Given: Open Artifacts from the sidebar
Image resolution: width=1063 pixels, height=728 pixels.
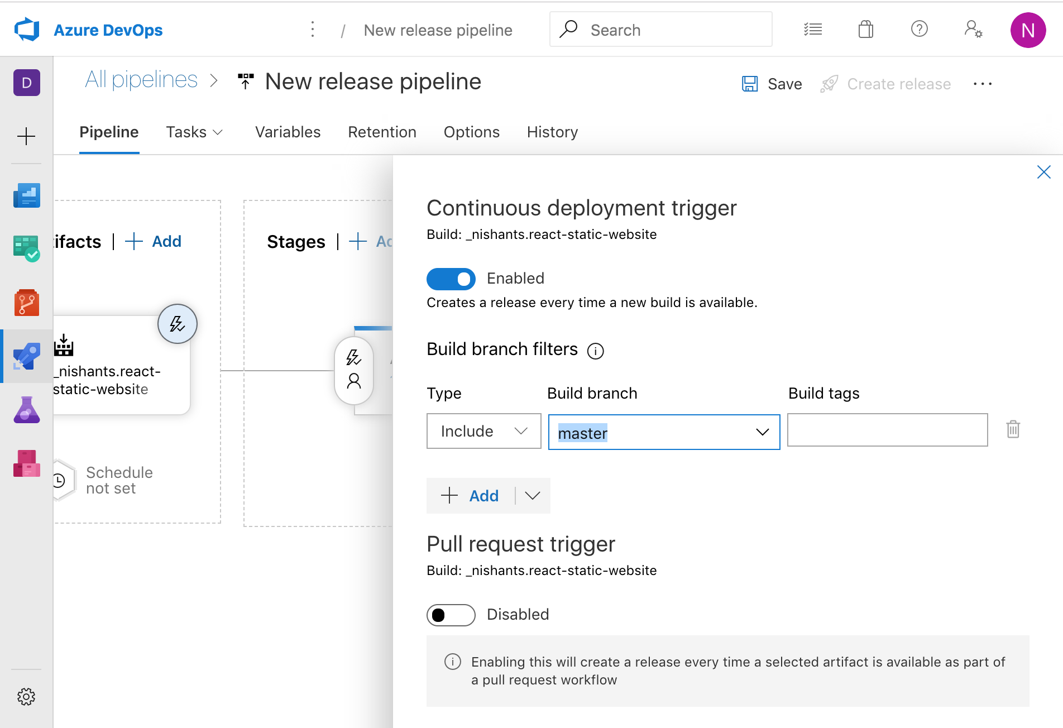Looking at the screenshot, I should [x=27, y=463].
